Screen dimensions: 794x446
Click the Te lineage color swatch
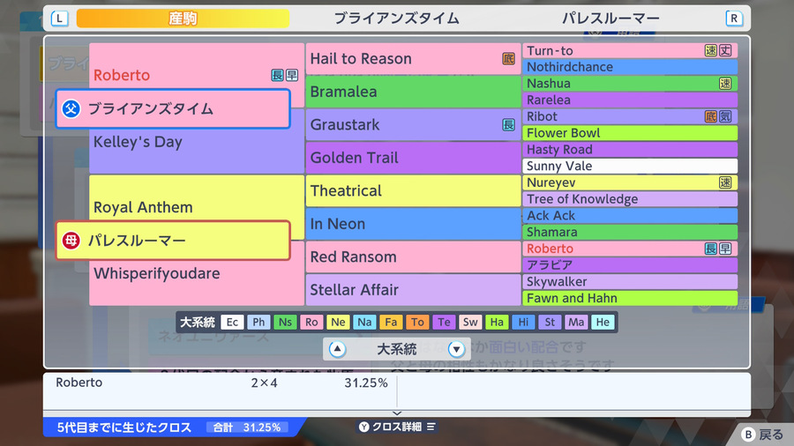pyautogui.click(x=444, y=322)
